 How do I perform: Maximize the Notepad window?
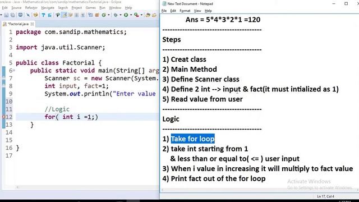click(x=346, y=4)
